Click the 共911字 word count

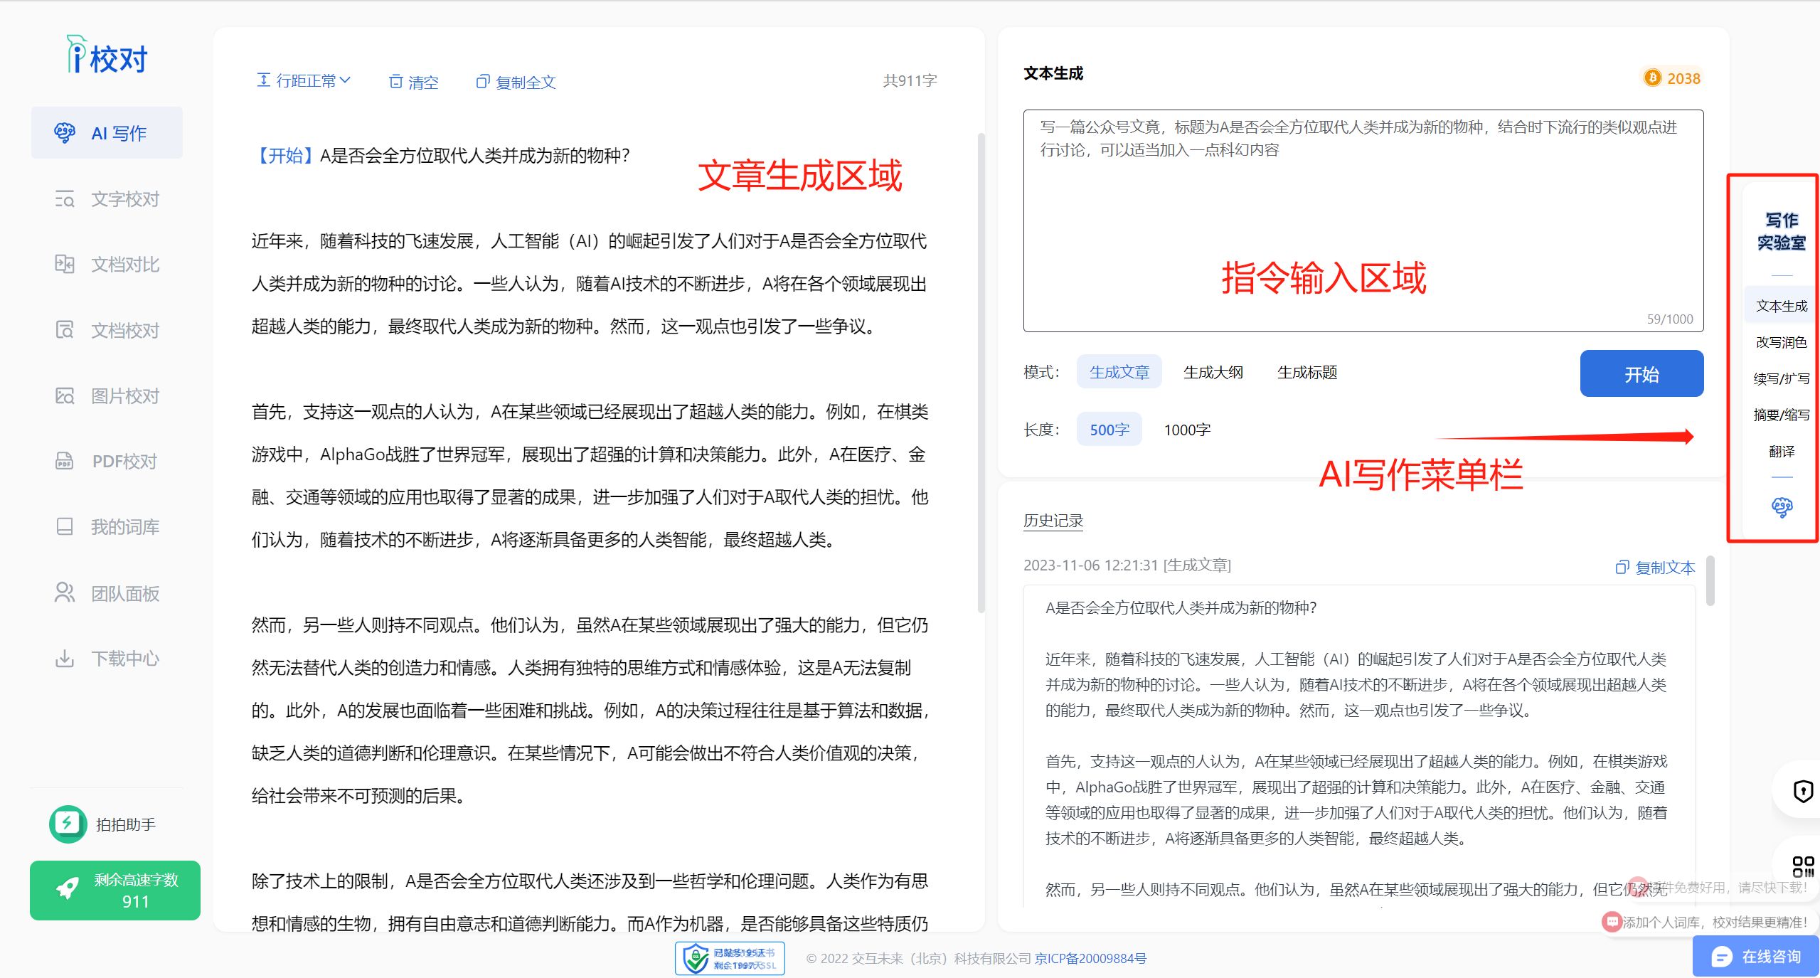[910, 80]
